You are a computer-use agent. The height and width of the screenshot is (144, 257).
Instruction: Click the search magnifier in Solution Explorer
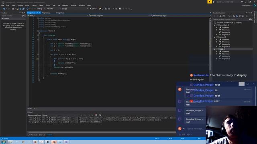250,20
